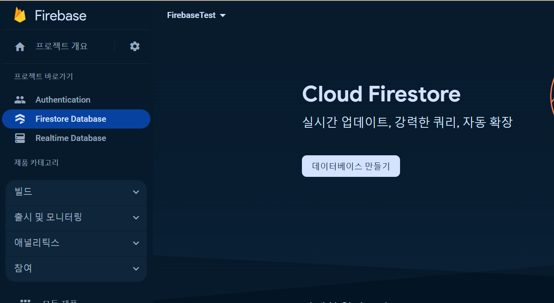Screen dimensions: 554x303
Task: Select Firestore Database in sidebar
Action: click(76, 119)
